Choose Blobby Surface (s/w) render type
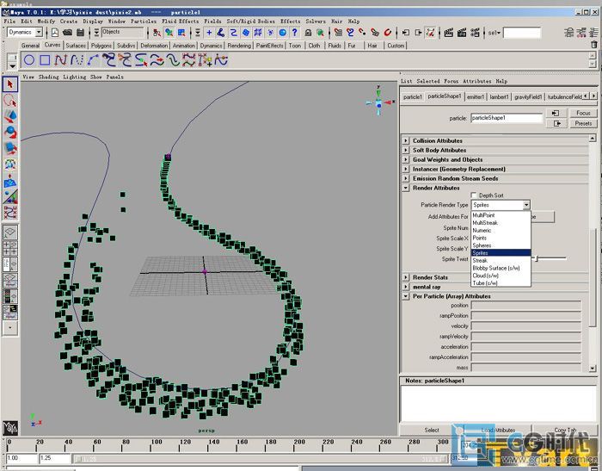 (x=501, y=268)
